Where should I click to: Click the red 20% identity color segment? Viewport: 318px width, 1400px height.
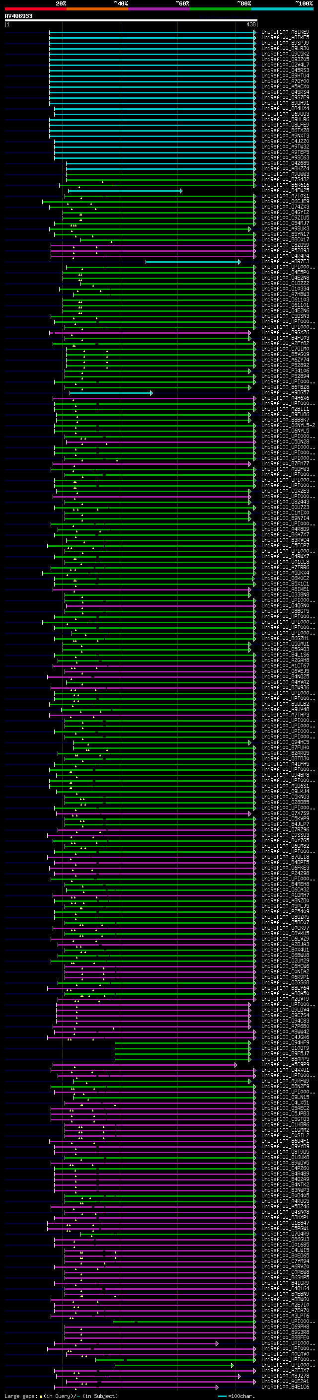(35, 9)
